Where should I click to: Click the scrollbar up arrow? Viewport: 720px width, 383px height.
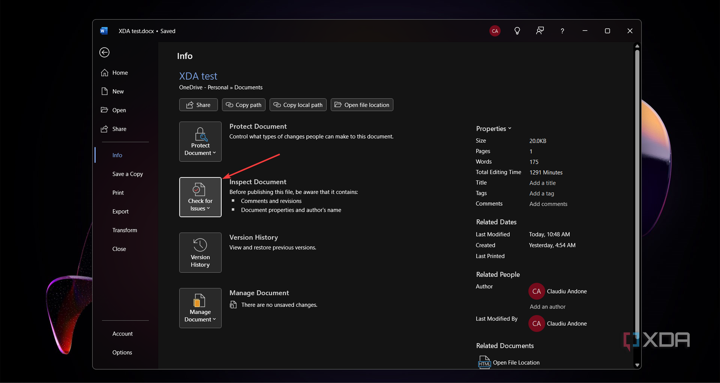coord(637,47)
